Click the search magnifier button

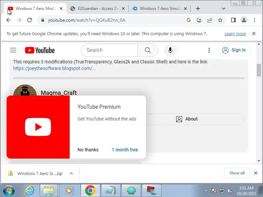[148, 50]
